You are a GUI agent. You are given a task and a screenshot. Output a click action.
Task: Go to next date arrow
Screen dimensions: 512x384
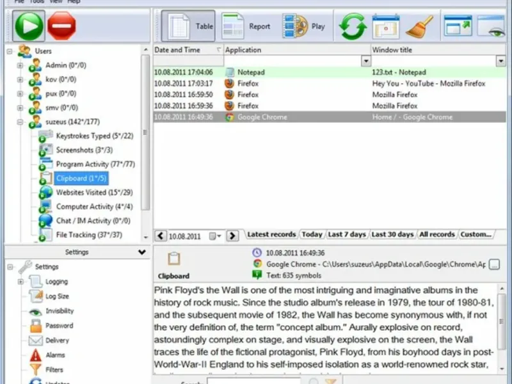pyautogui.click(x=232, y=236)
